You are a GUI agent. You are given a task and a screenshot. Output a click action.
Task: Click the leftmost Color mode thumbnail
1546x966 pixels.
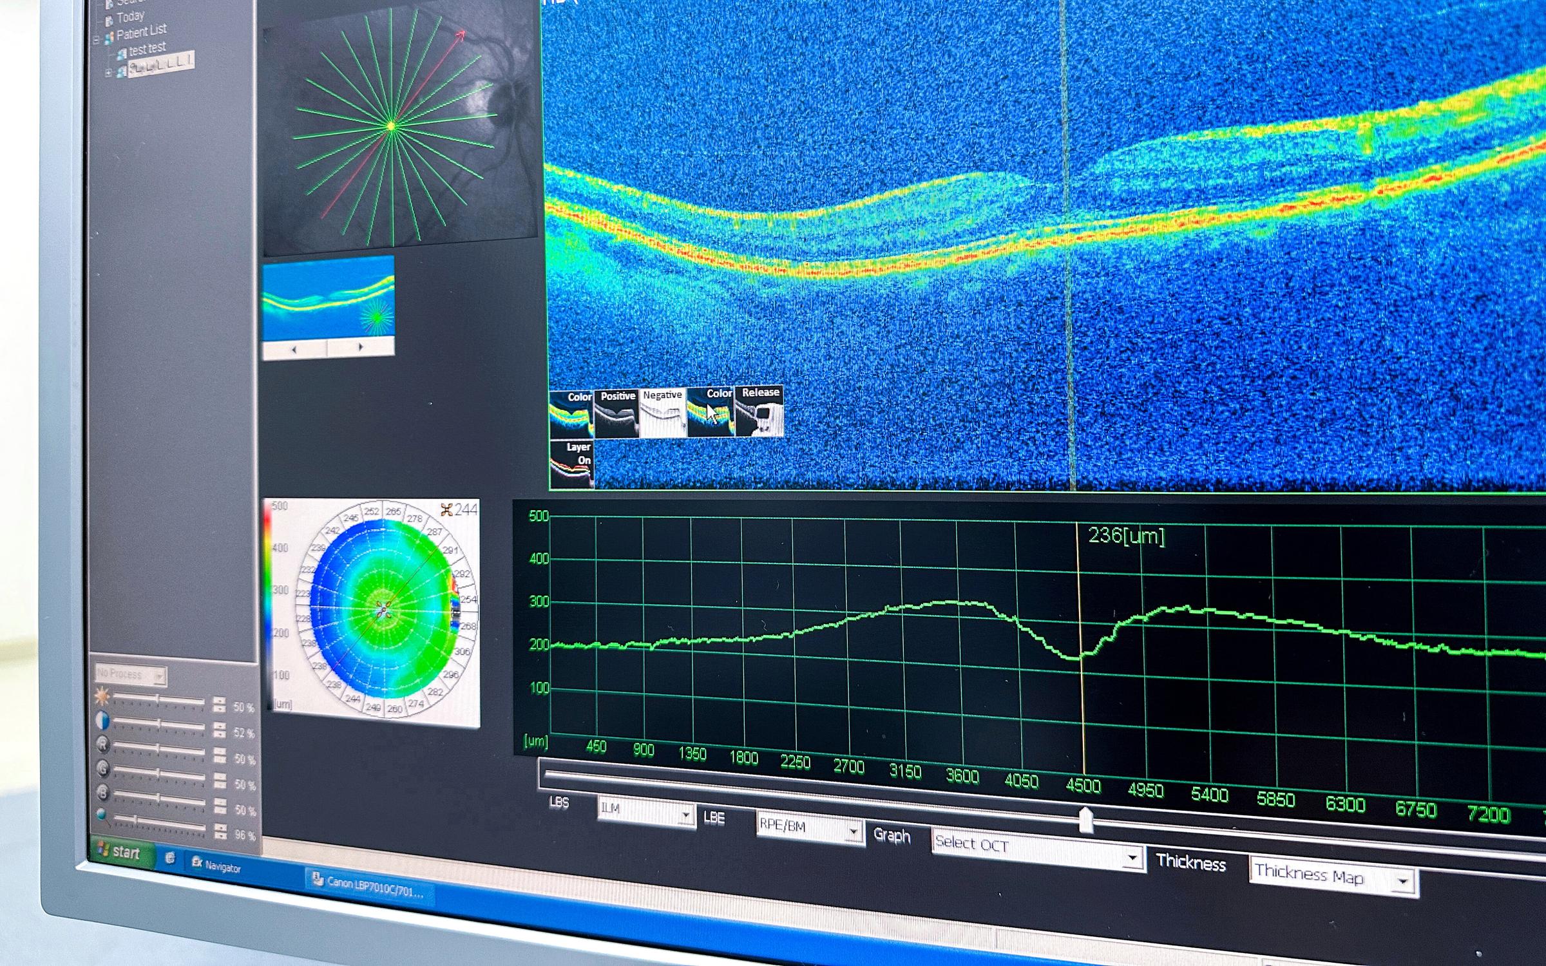pos(571,415)
